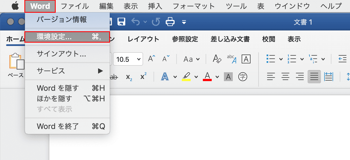This screenshot has width=350, height=160.
Task: Click the Clear Formatting eraser icon
Action: point(217,59)
